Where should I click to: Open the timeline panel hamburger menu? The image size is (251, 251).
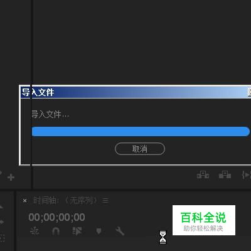105,201
